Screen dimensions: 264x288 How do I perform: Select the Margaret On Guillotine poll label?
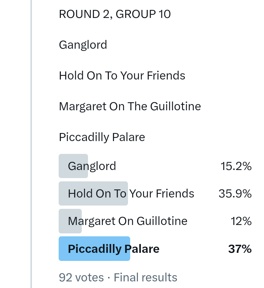[x=128, y=221]
